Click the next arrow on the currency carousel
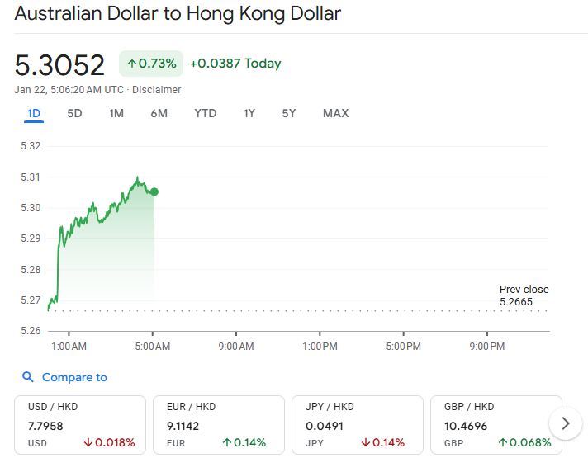588x458 pixels. [x=565, y=423]
